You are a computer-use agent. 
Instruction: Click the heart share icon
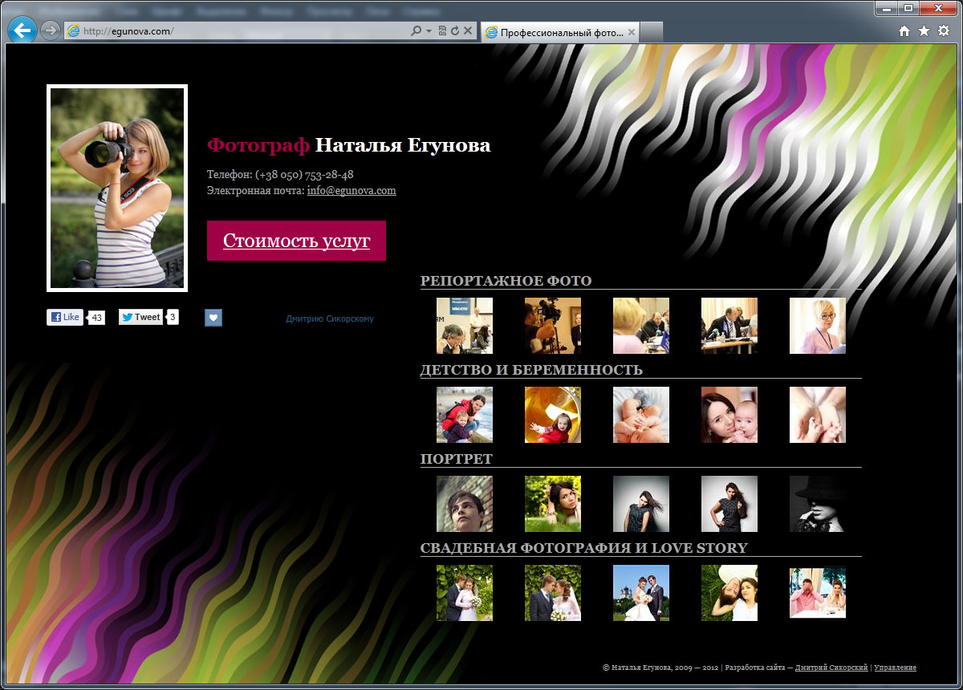pos(213,318)
